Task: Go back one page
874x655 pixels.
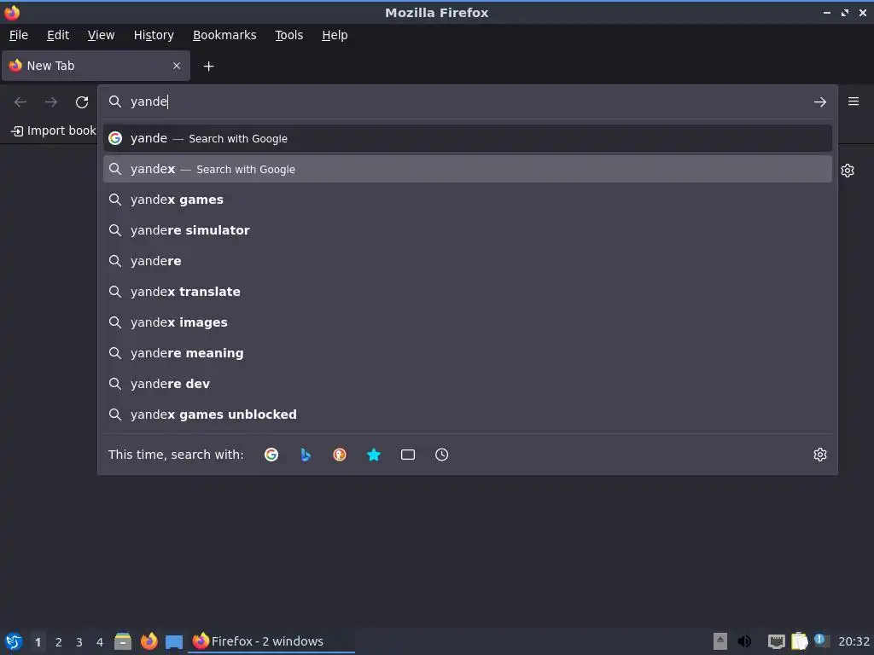Action: [x=20, y=102]
